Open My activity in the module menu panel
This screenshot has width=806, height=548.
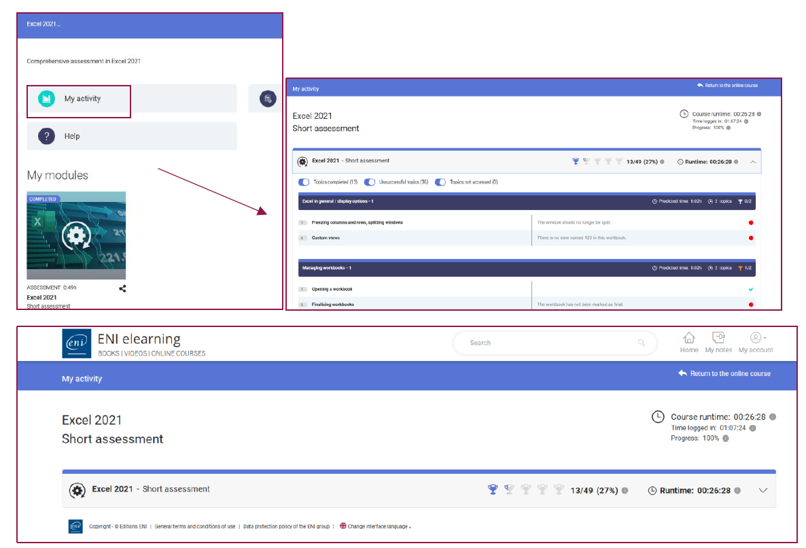tap(132, 99)
